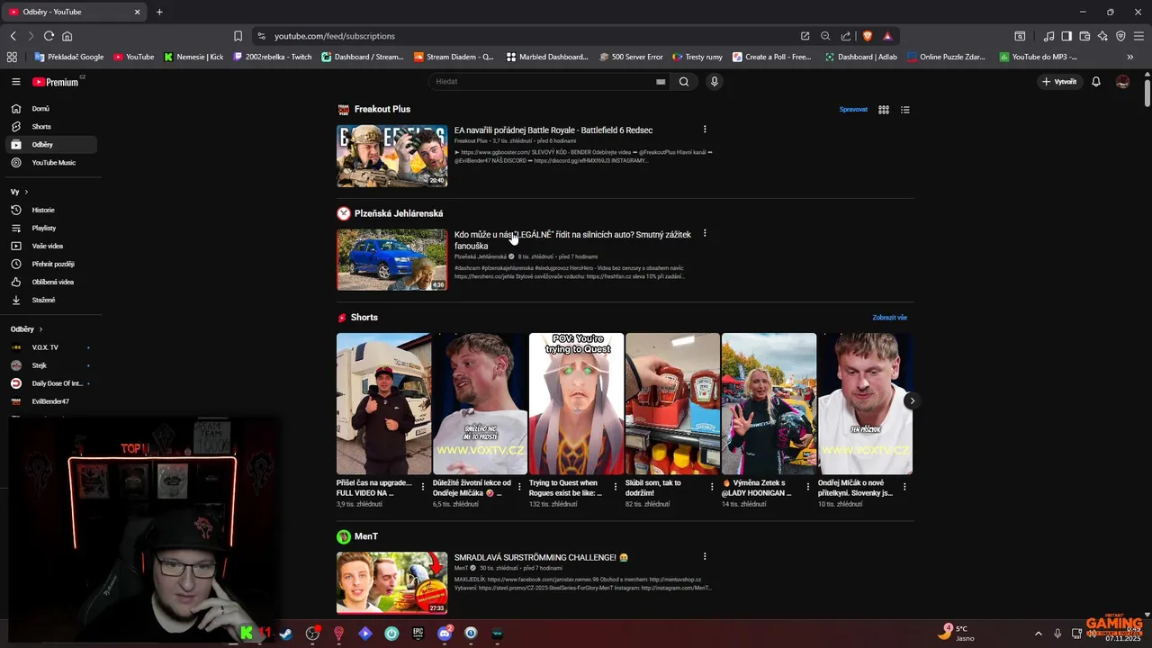The width and height of the screenshot is (1152, 648).
Task: Open the Nemesie | Kick bookmark
Action: [x=193, y=57]
